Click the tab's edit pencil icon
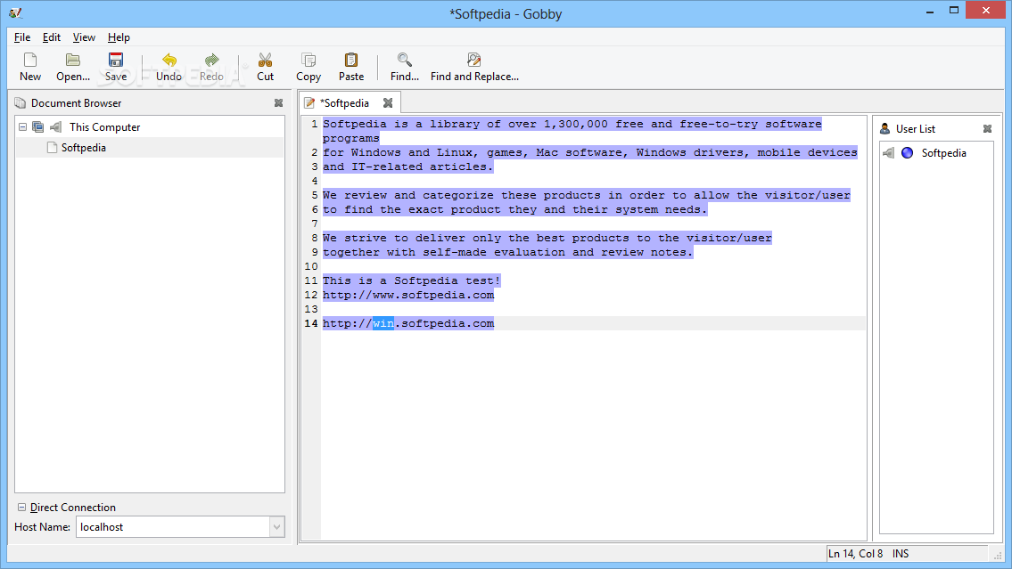Viewport: 1012px width, 569px height. click(x=309, y=103)
